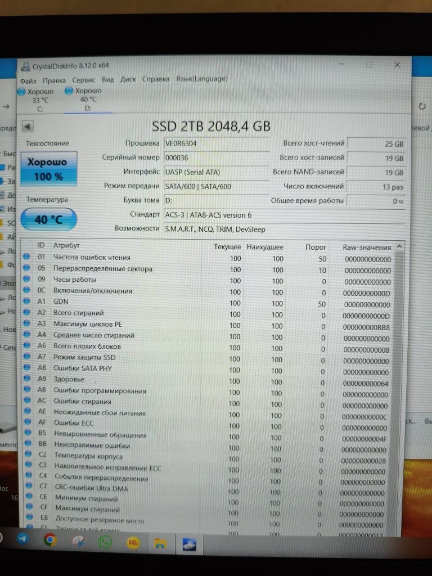Click status dot of 05 Перераспределённые сектора
The height and width of the screenshot is (576, 432).
[26, 268]
